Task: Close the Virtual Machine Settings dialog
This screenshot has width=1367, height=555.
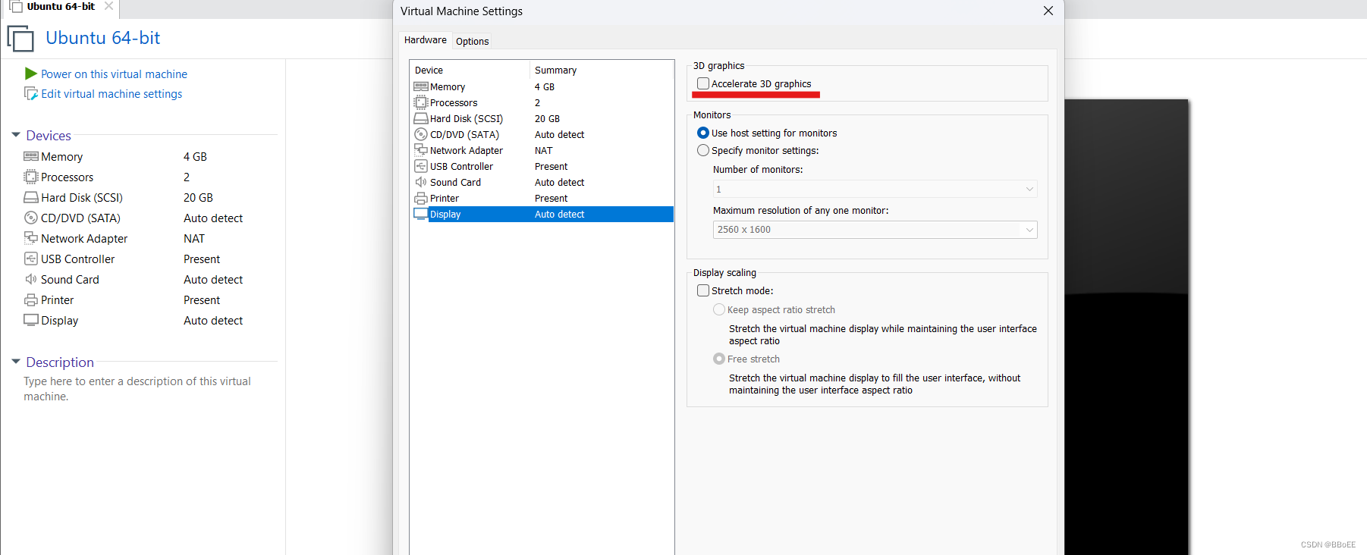Action: pyautogui.click(x=1048, y=11)
